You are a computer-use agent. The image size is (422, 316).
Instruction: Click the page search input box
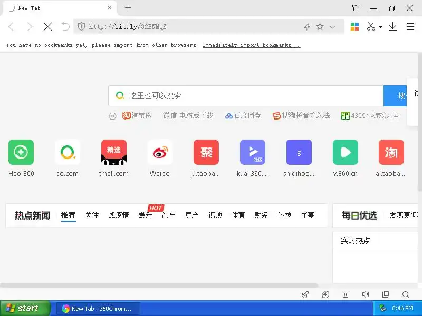246,96
